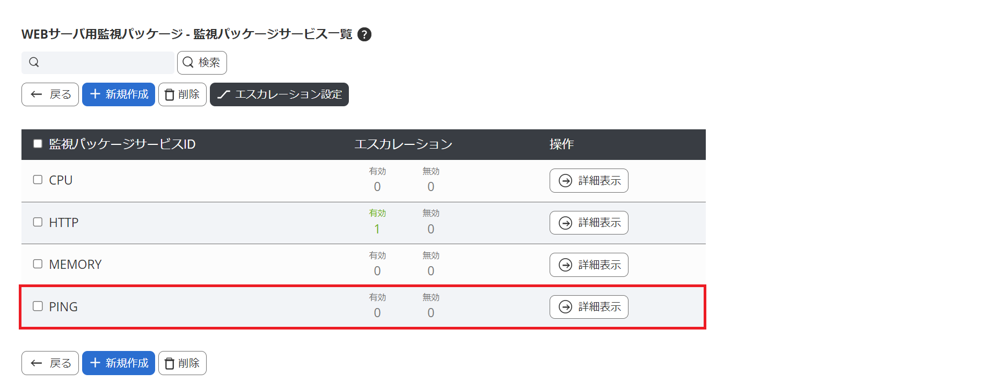
Task: Click the top 削除 delete button
Action: pos(182,94)
